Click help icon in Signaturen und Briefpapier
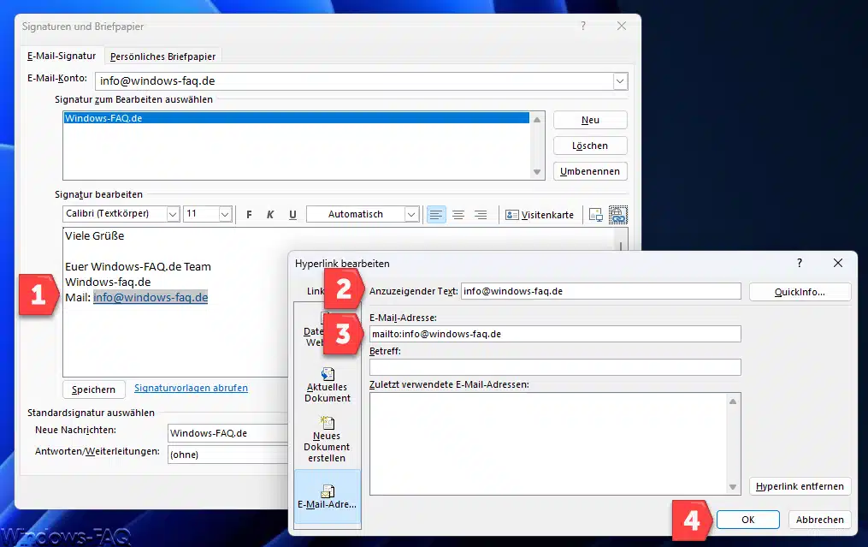Screen dimensions: 868x547 pyautogui.click(x=583, y=26)
